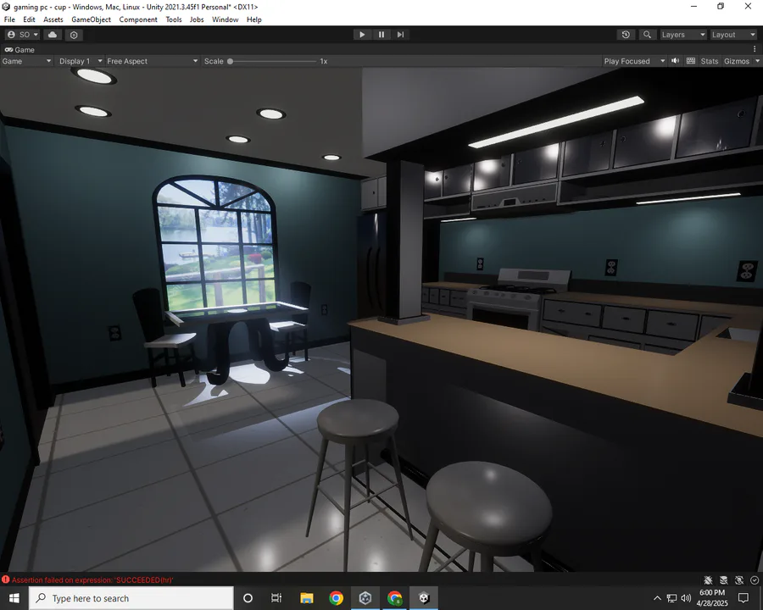The image size is (763, 610).
Task: Toggle the Stats overlay button
Action: point(710,61)
